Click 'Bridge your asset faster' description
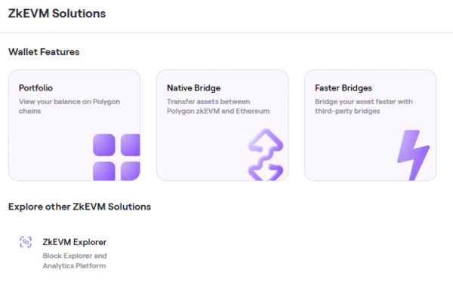The height and width of the screenshot is (282, 453). [364, 106]
